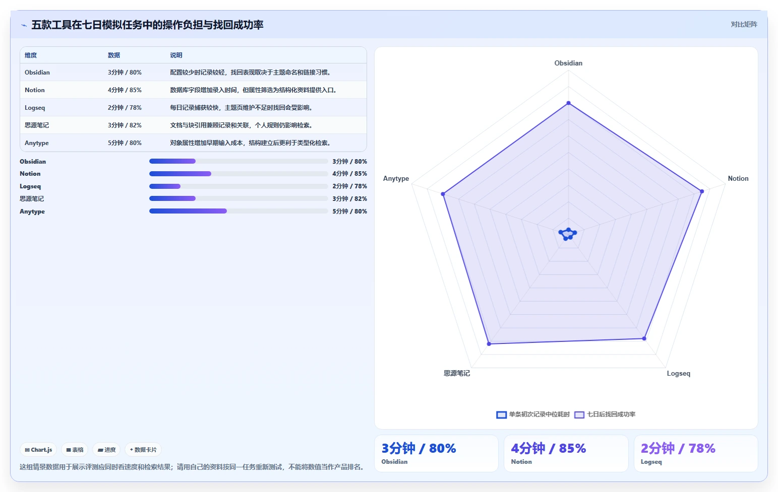Click description 文档与块引用兼顾记录和关联
The width and height of the screenshot is (778, 492).
[x=242, y=125]
